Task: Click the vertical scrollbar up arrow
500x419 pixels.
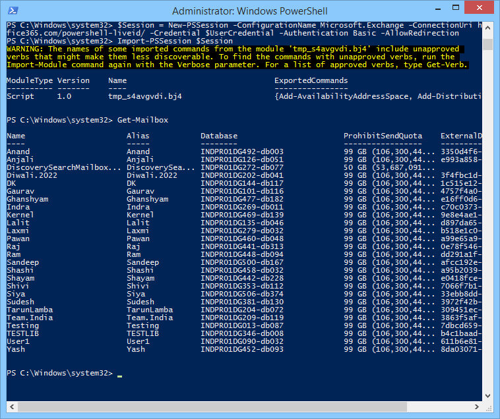Action: [x=488, y=28]
